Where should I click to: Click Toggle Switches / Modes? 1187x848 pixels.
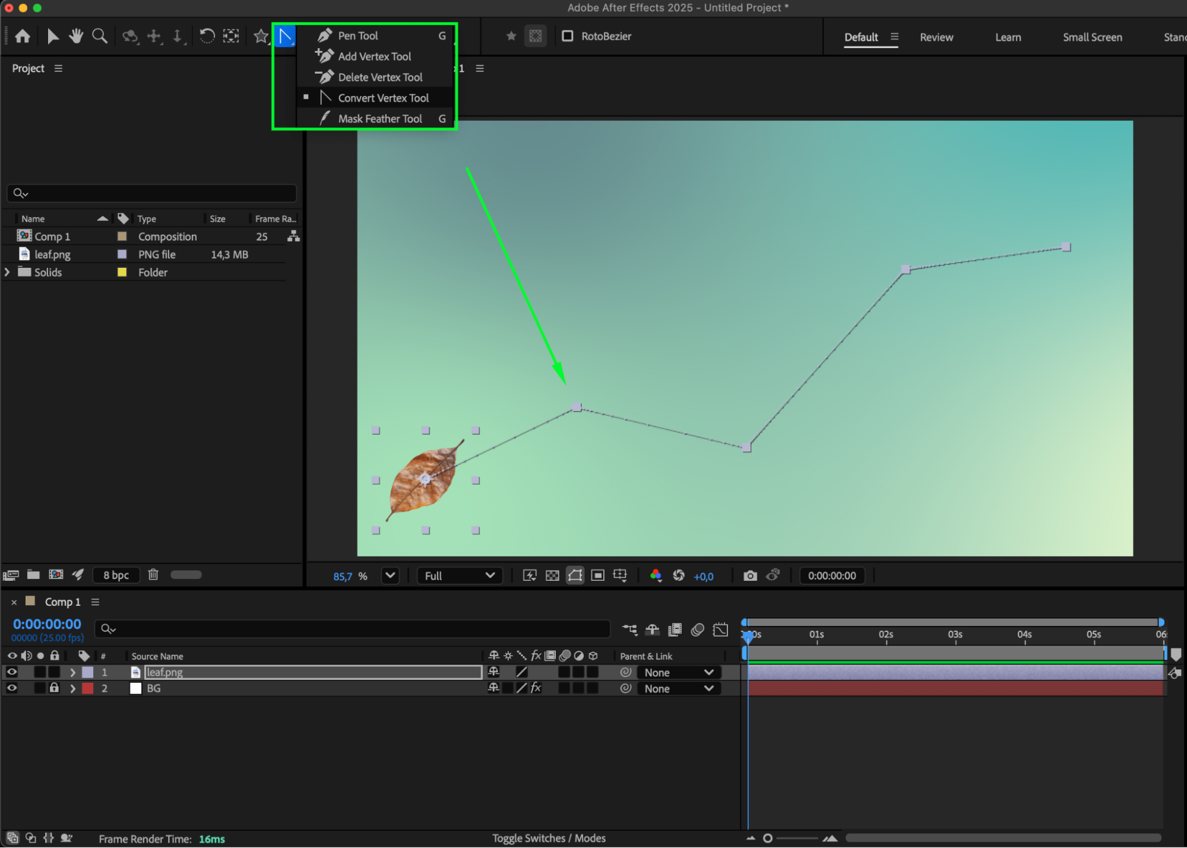tap(549, 838)
